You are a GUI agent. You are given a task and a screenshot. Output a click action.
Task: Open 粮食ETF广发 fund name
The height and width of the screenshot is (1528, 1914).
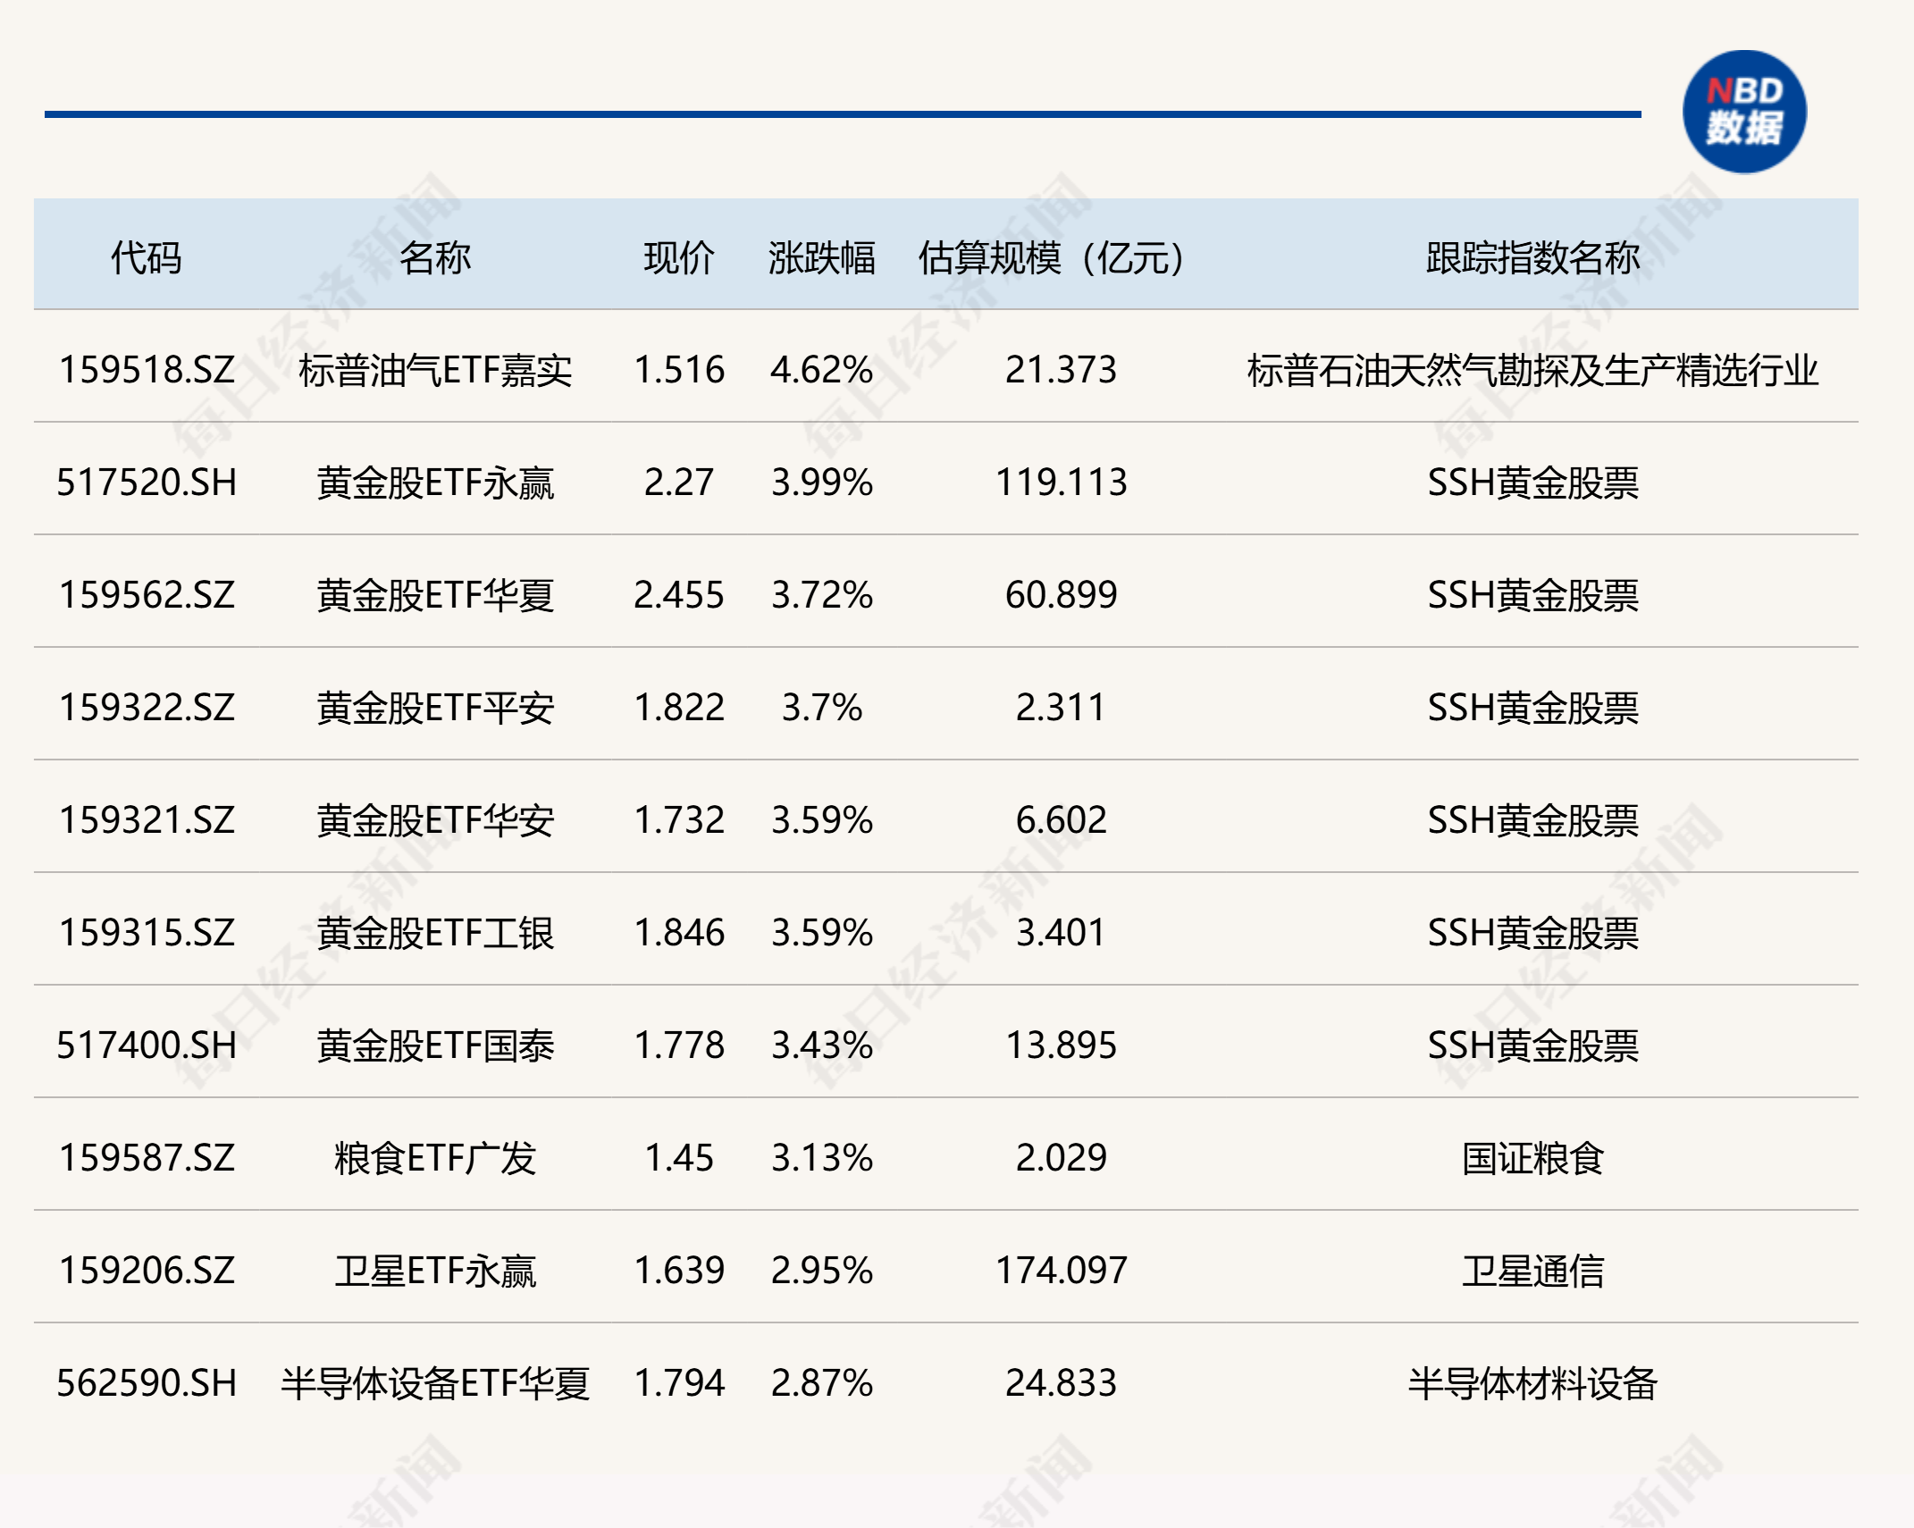(x=435, y=1158)
